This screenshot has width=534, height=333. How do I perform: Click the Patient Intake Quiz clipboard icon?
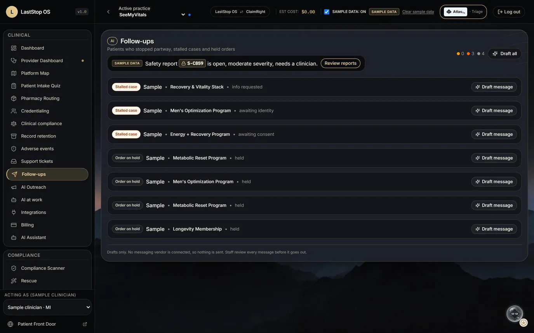(x=14, y=86)
